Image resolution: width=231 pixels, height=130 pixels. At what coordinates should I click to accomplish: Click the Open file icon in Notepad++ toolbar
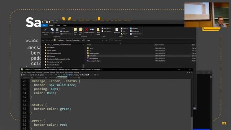(24, 75)
